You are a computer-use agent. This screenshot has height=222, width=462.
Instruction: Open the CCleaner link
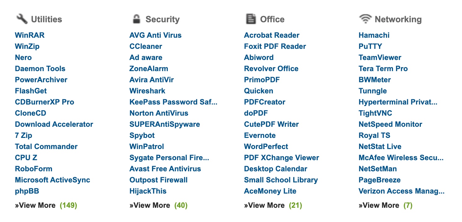146,46
